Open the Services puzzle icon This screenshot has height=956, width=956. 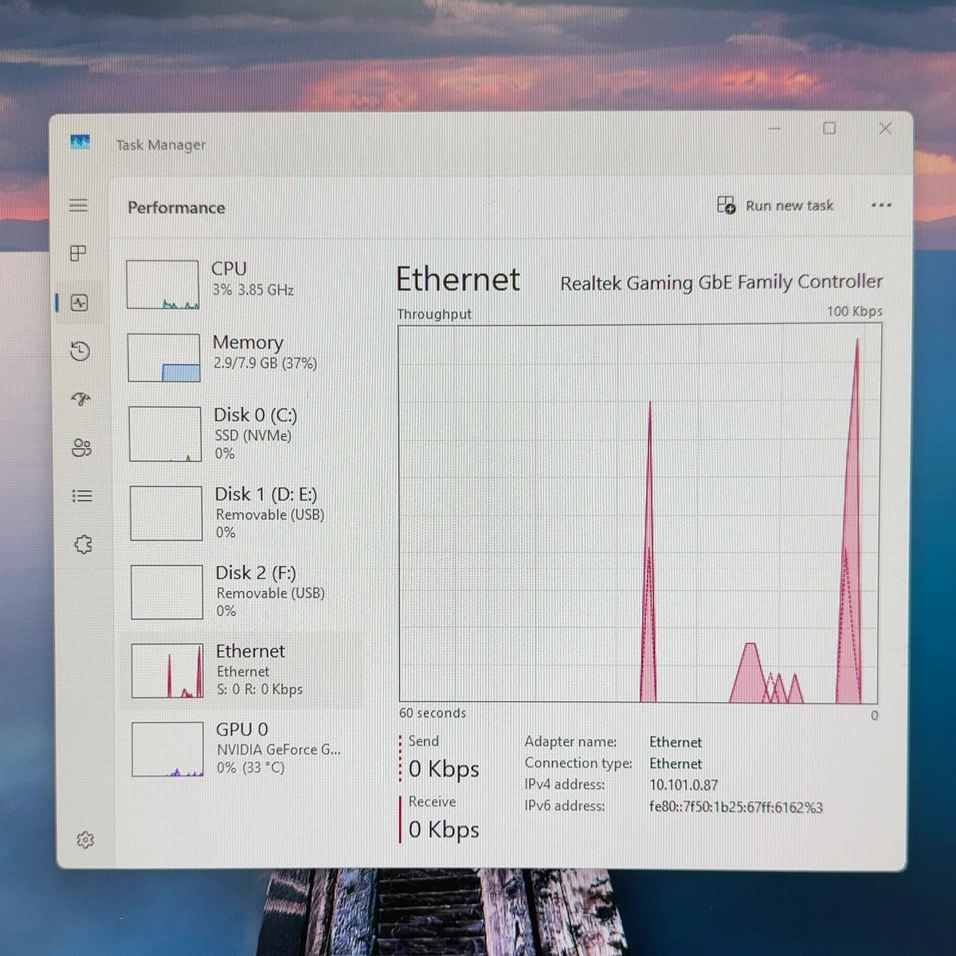point(83,545)
